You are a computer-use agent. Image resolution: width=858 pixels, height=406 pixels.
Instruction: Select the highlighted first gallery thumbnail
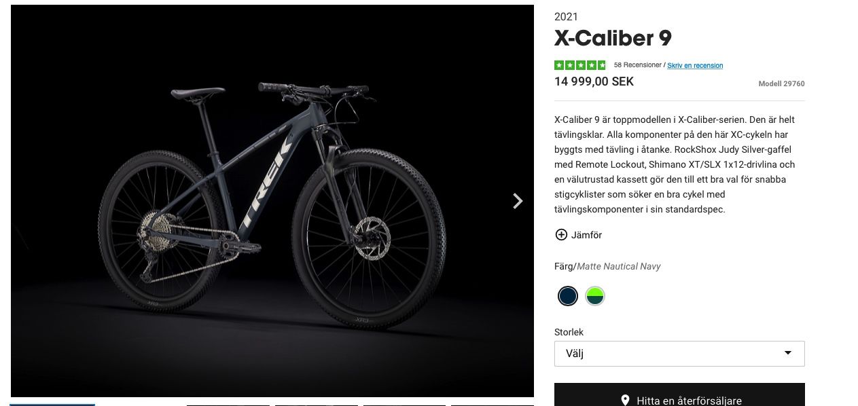[52, 405]
